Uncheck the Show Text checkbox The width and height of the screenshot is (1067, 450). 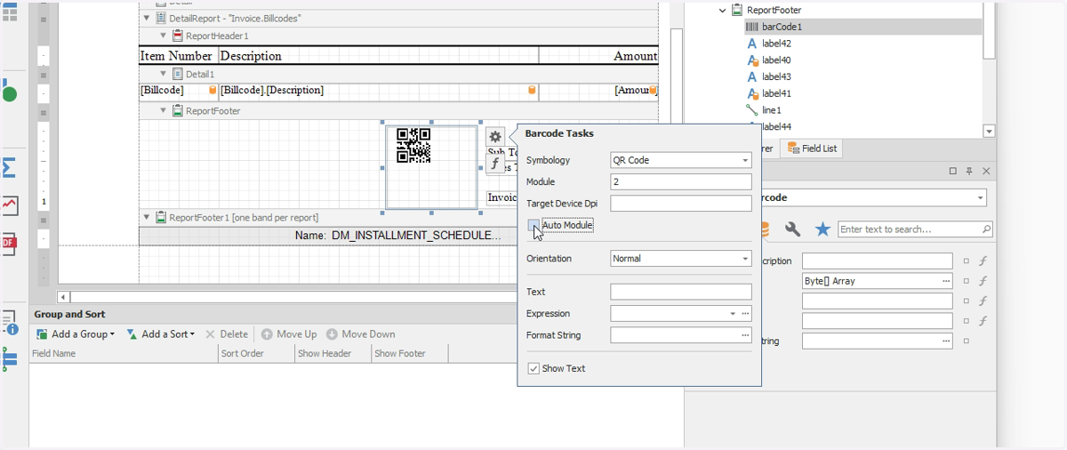pos(533,368)
